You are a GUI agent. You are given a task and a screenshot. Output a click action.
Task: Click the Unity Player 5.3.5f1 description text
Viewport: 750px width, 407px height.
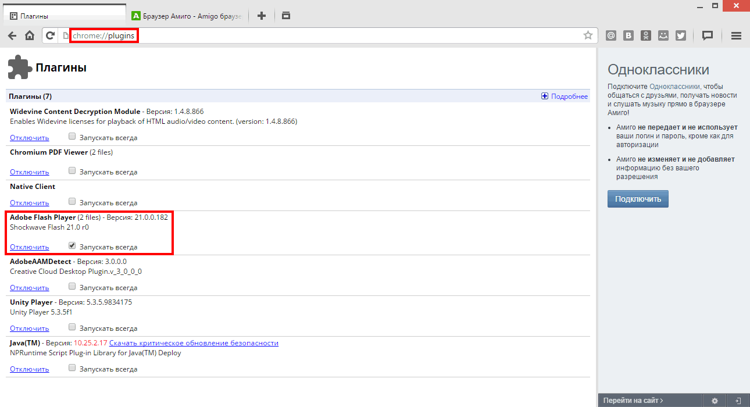41,312
